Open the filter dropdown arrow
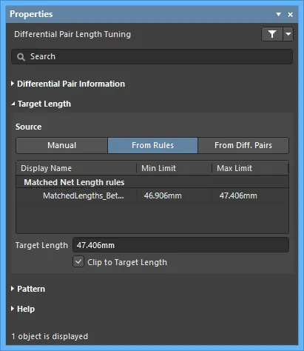This screenshot has width=304, height=351. [x=288, y=34]
